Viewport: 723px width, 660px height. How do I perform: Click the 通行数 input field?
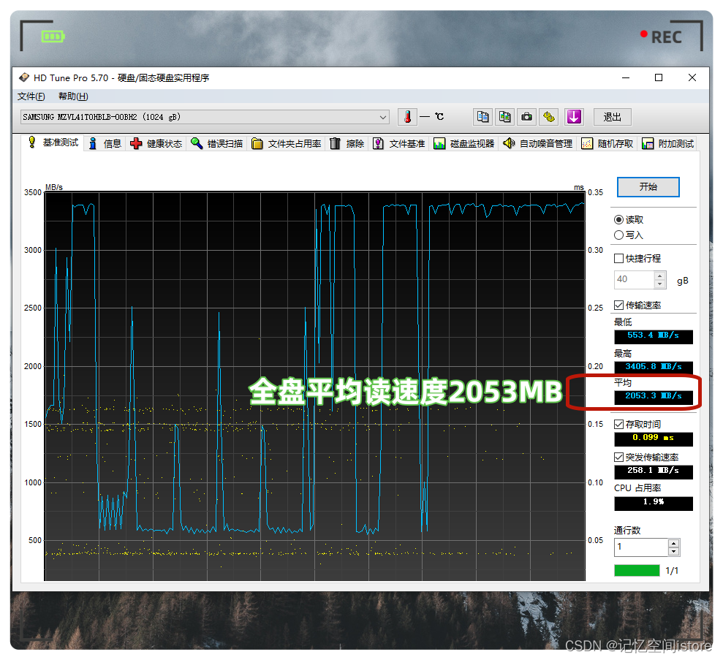[641, 547]
